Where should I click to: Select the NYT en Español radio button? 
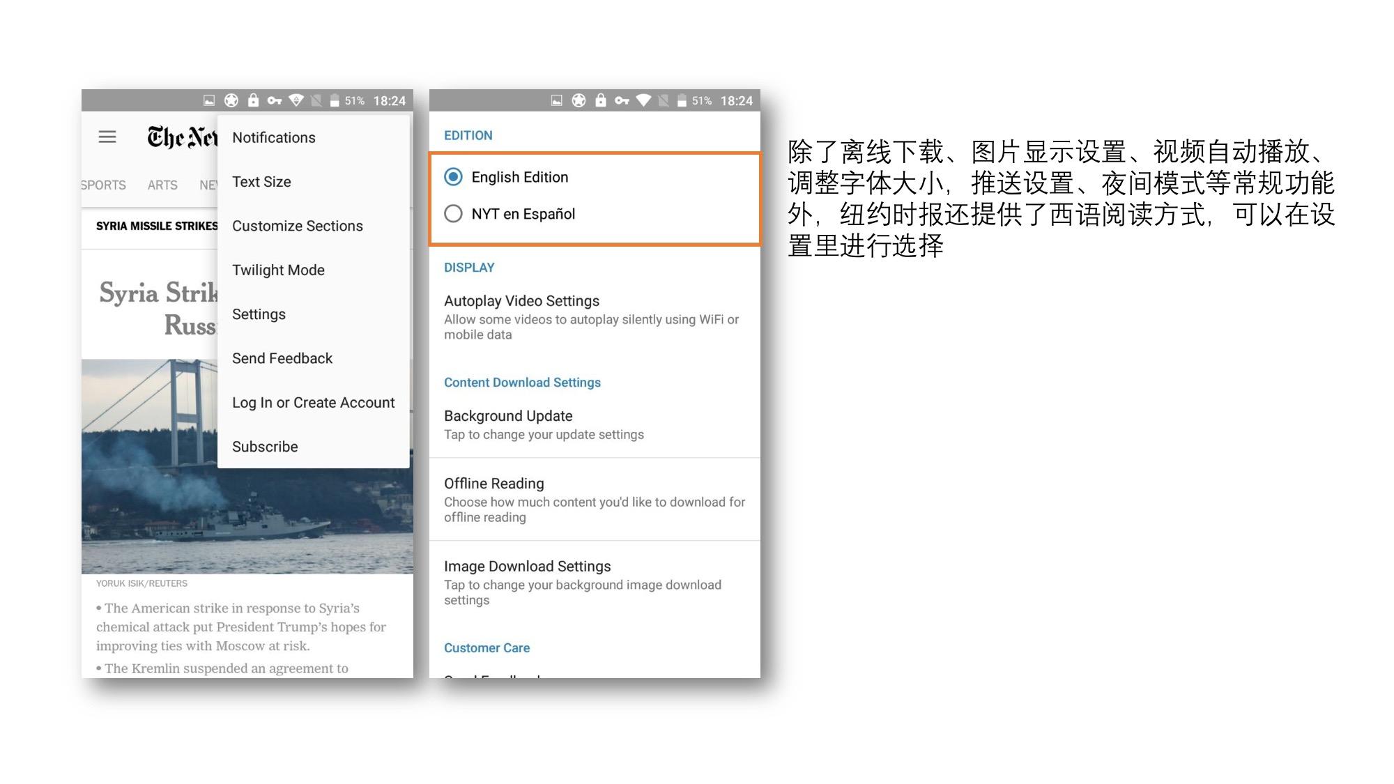(453, 213)
